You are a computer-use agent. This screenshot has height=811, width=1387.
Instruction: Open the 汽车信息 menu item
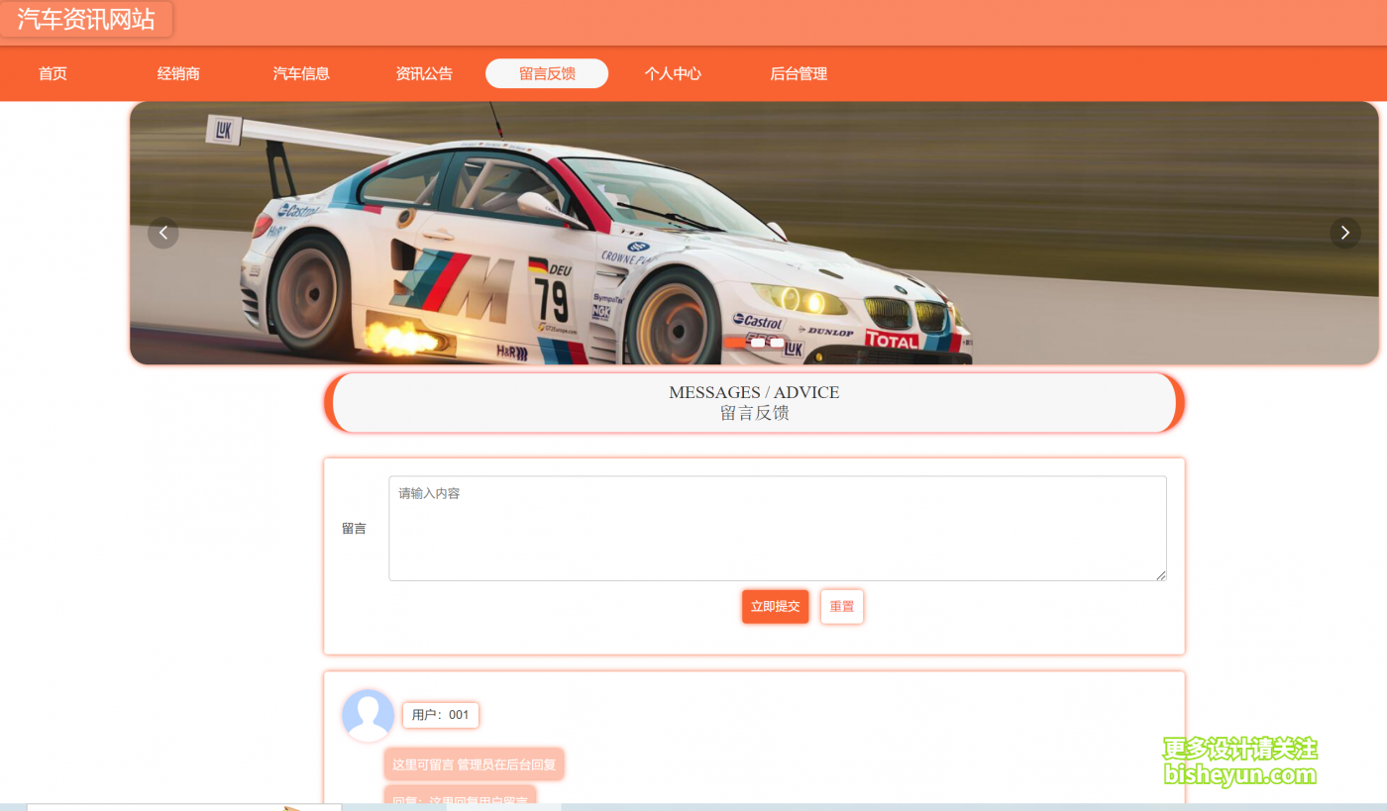pos(301,73)
